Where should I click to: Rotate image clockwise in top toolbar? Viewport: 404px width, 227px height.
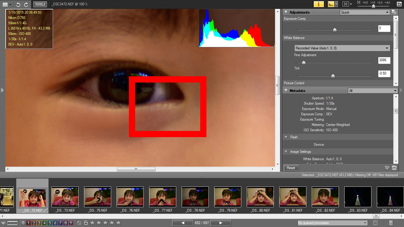pos(26,4)
